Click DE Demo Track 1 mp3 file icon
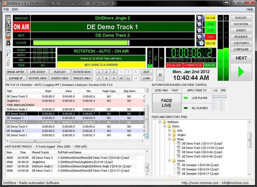This screenshot has height=187, width=257. click(178, 143)
